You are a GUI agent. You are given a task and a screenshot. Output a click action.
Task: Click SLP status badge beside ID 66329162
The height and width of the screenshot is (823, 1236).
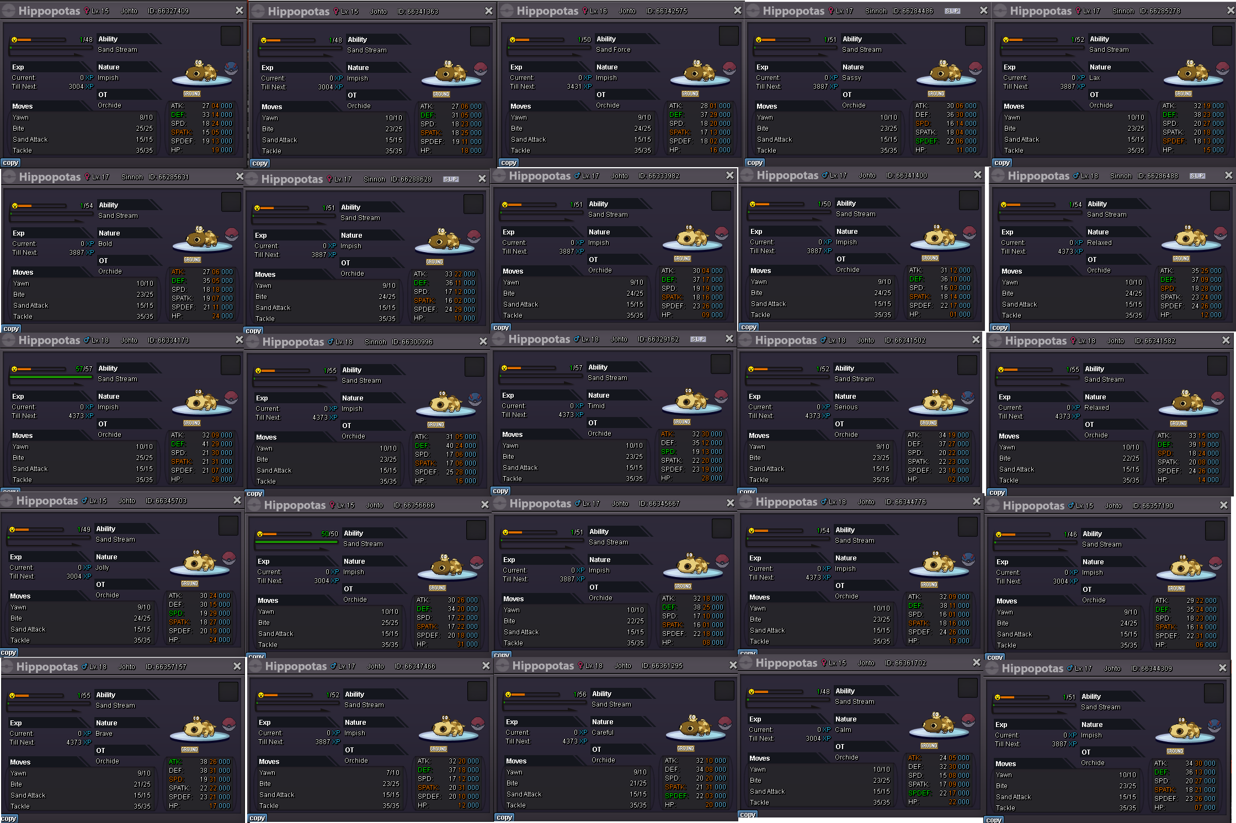point(697,339)
